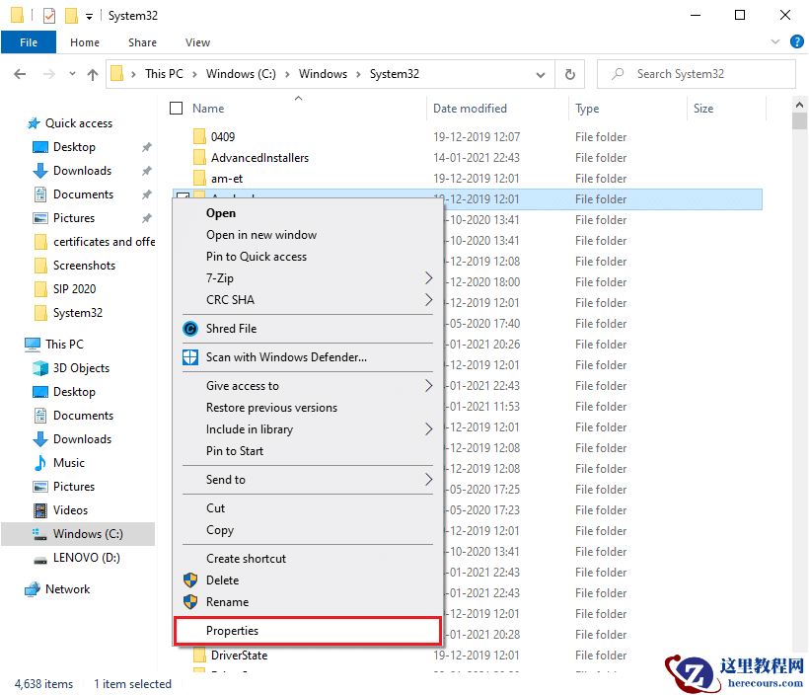Click the Back navigation arrow
This screenshot has height=695, width=809.
20,74
